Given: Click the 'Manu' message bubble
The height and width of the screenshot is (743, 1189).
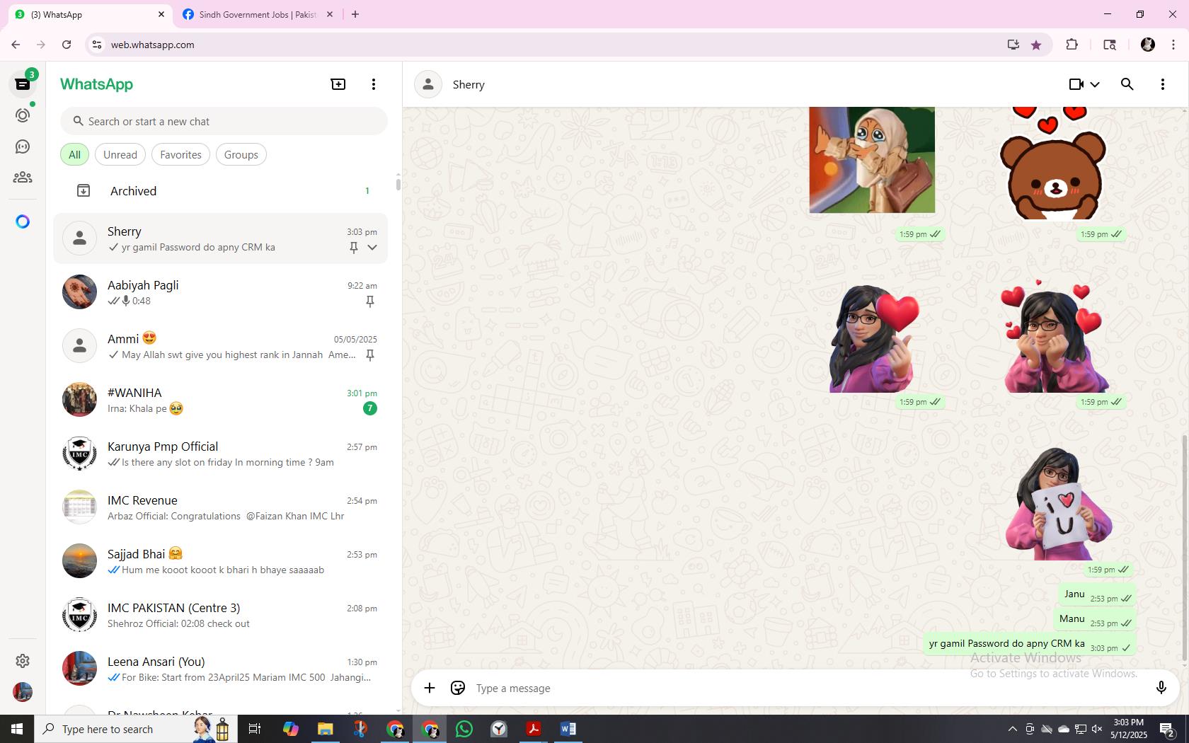Looking at the screenshot, I should pos(1095,619).
